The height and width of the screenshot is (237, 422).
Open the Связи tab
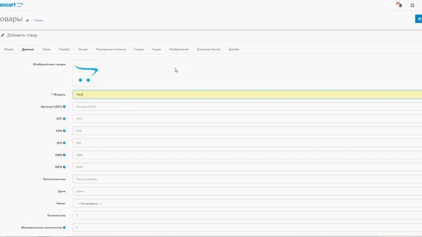tap(46, 49)
